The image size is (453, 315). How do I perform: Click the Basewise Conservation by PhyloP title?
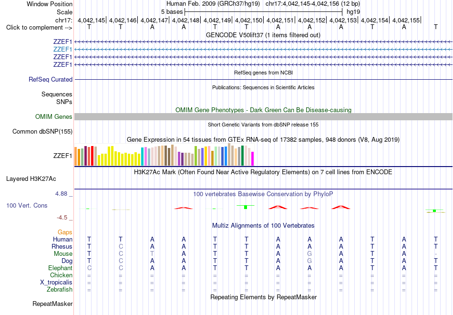click(x=263, y=194)
